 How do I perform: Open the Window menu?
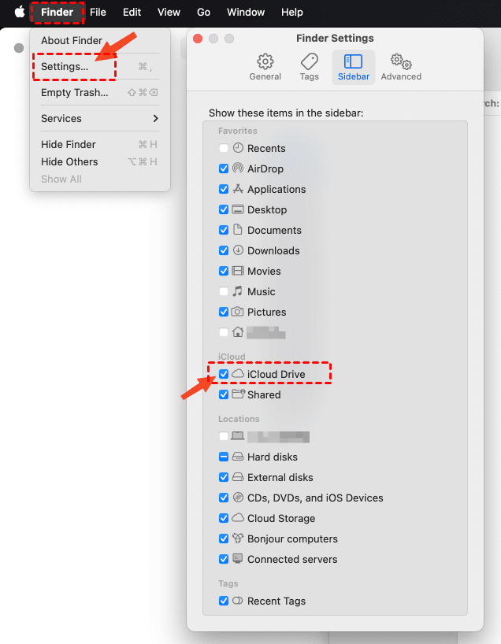coord(246,13)
